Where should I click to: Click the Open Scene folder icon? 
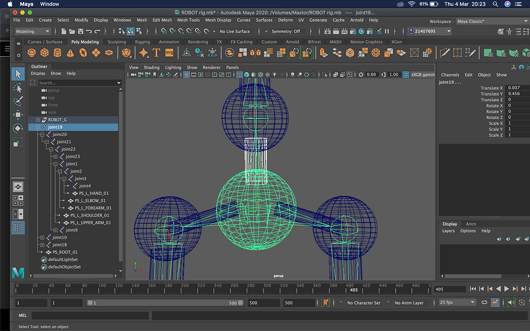[x=72, y=31]
